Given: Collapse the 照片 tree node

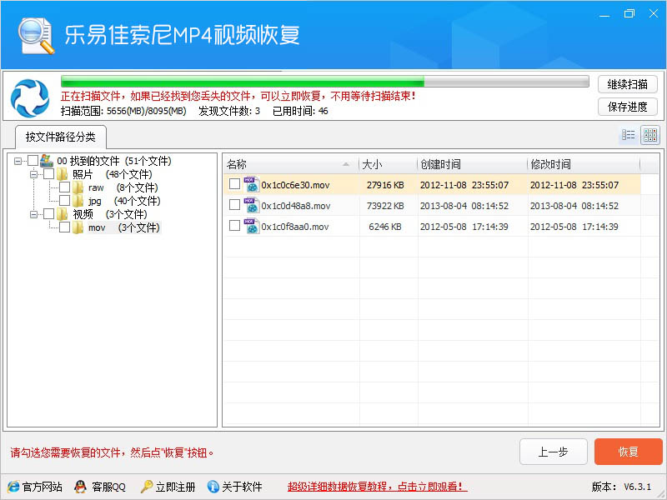Looking at the screenshot, I should pos(34,174).
